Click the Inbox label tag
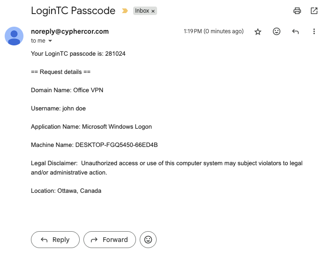The height and width of the screenshot is (256, 331). point(142,11)
